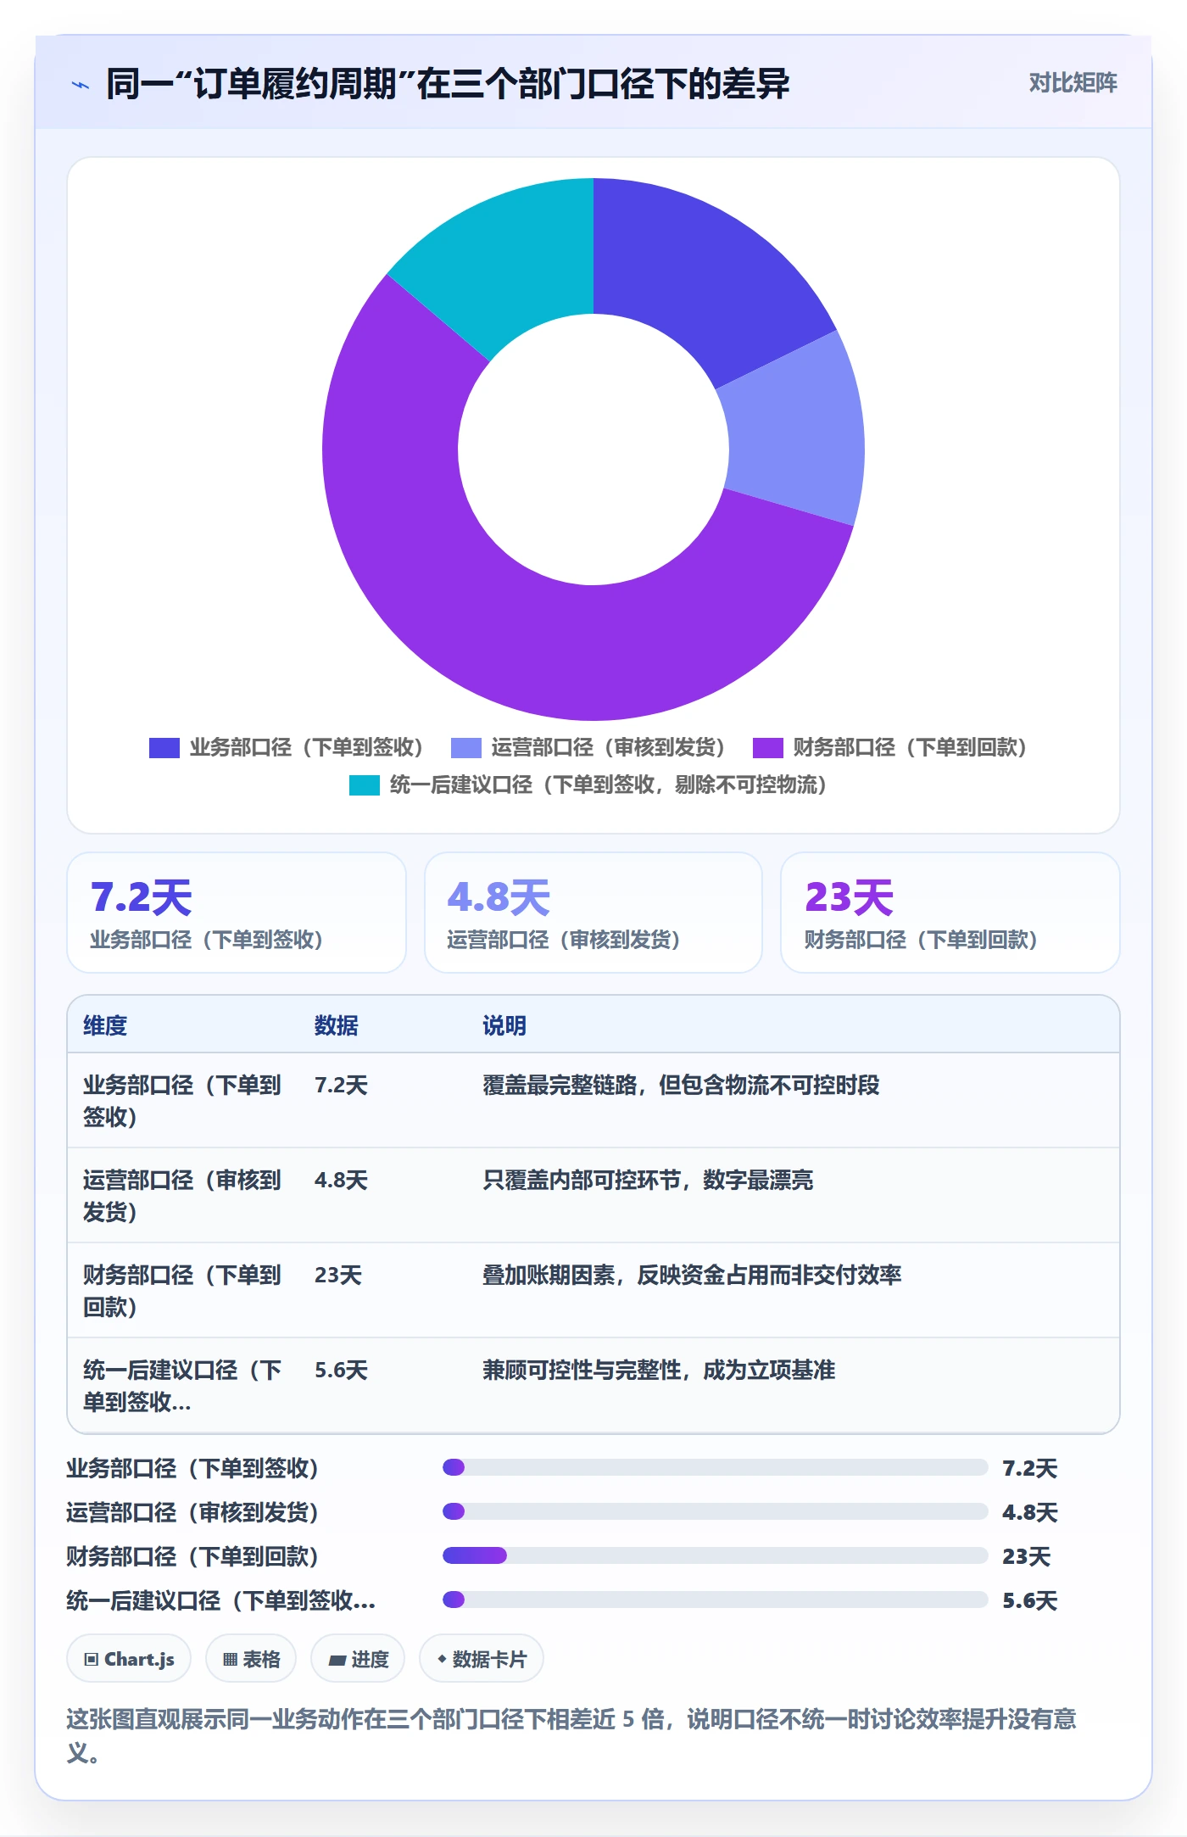The height and width of the screenshot is (1837, 1187).
Task: Click the chart summary footnote text
Action: (x=571, y=1736)
